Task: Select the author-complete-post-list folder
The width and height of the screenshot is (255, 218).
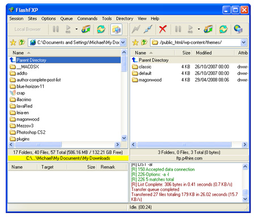Action: click(35, 80)
